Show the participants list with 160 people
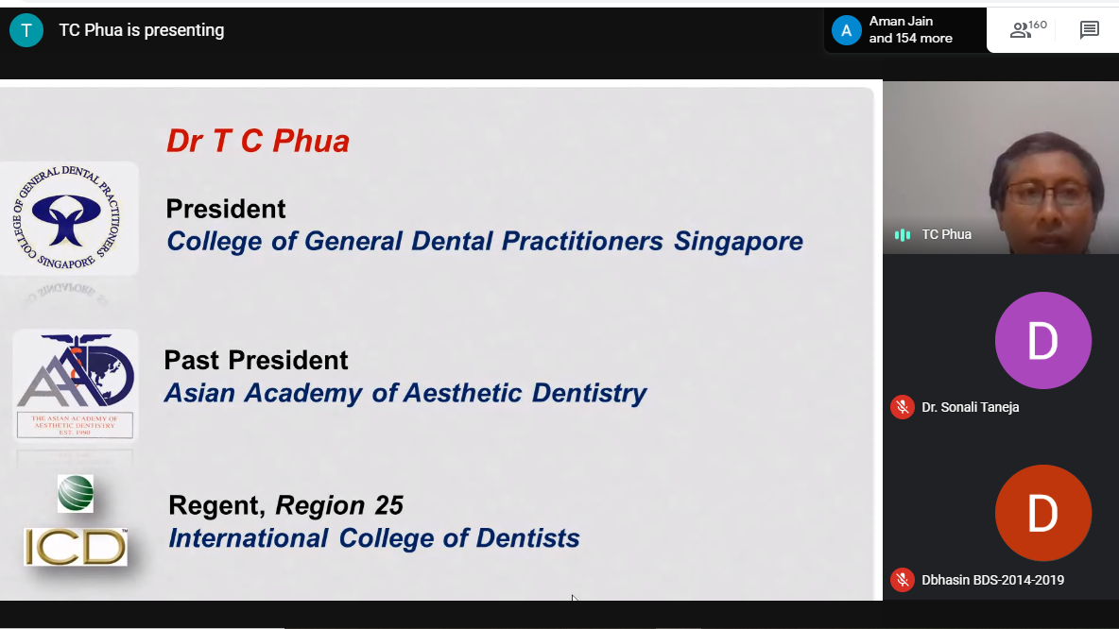1119x629 pixels. [x=1027, y=30]
